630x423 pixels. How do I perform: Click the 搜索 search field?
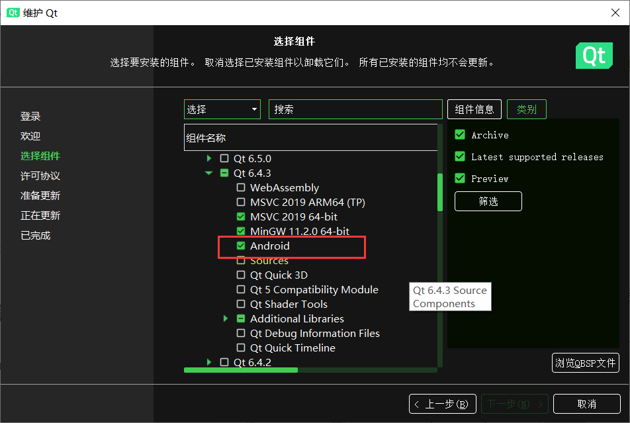point(355,109)
